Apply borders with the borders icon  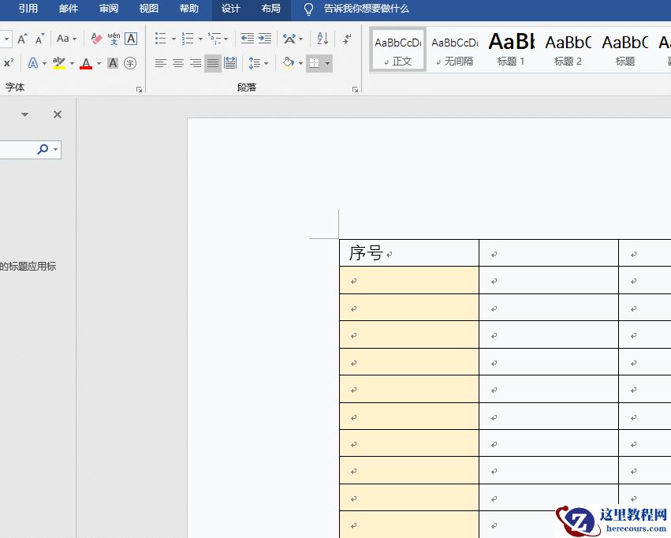pos(315,63)
